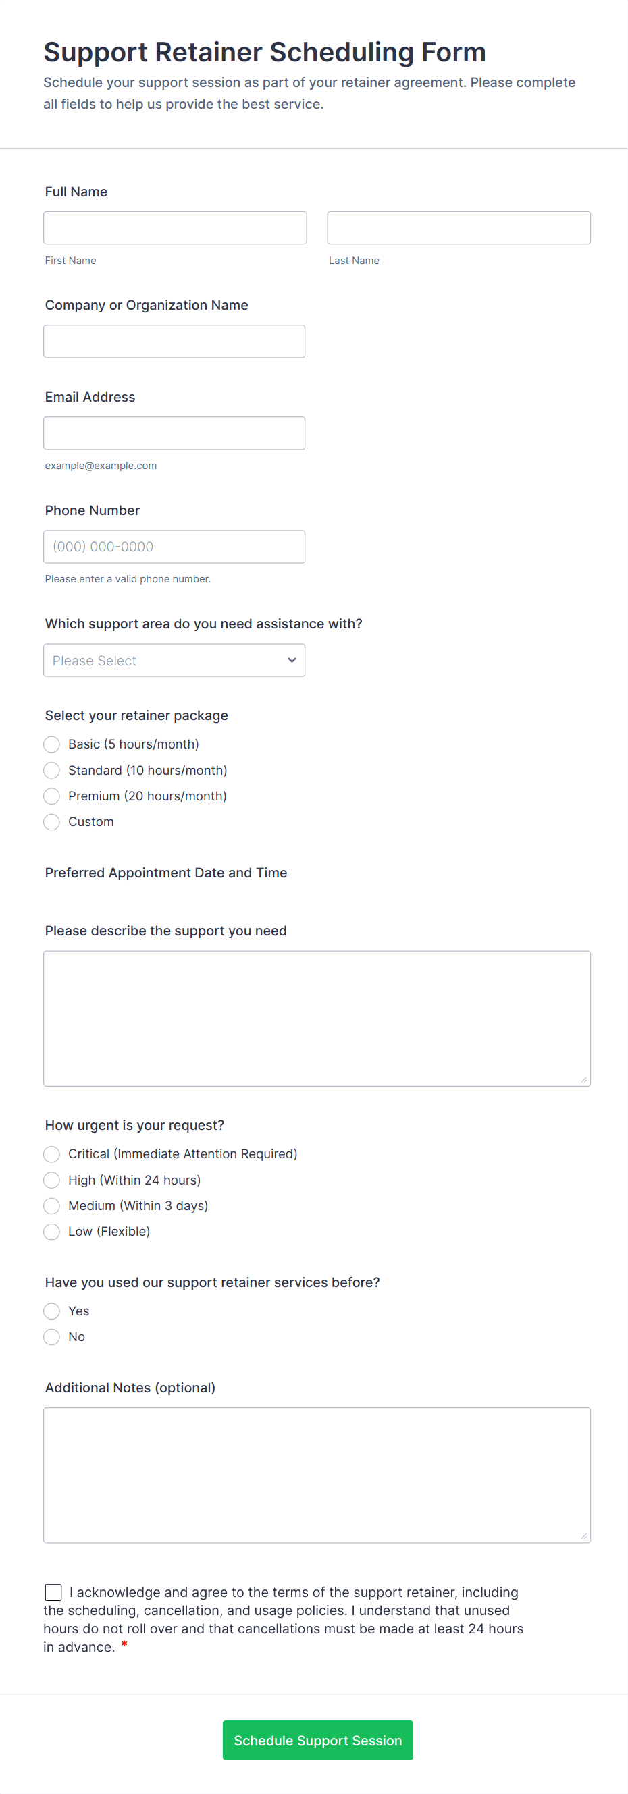The width and height of the screenshot is (628, 1794).
Task: Choose Standard (10 hours/month) retainer
Action: point(52,770)
